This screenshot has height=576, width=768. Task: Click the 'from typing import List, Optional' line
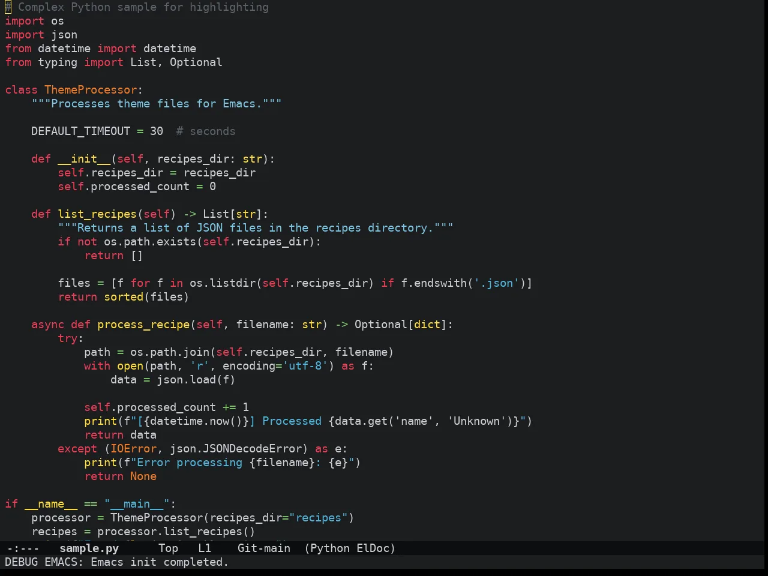(113, 62)
